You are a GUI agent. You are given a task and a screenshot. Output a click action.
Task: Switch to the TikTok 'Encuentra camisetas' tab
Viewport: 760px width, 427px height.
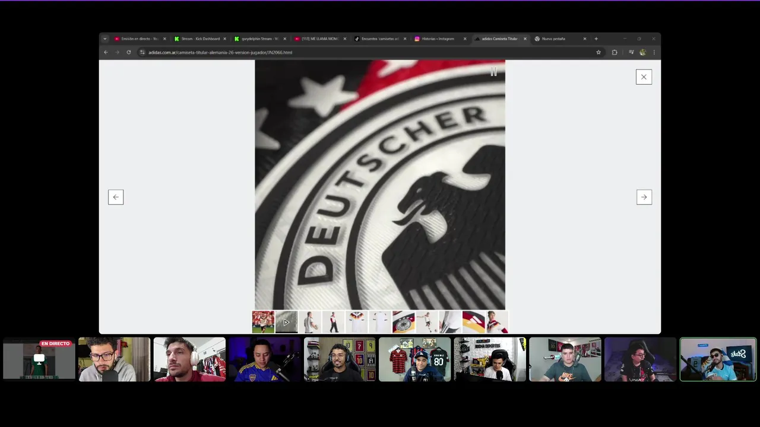(x=380, y=39)
